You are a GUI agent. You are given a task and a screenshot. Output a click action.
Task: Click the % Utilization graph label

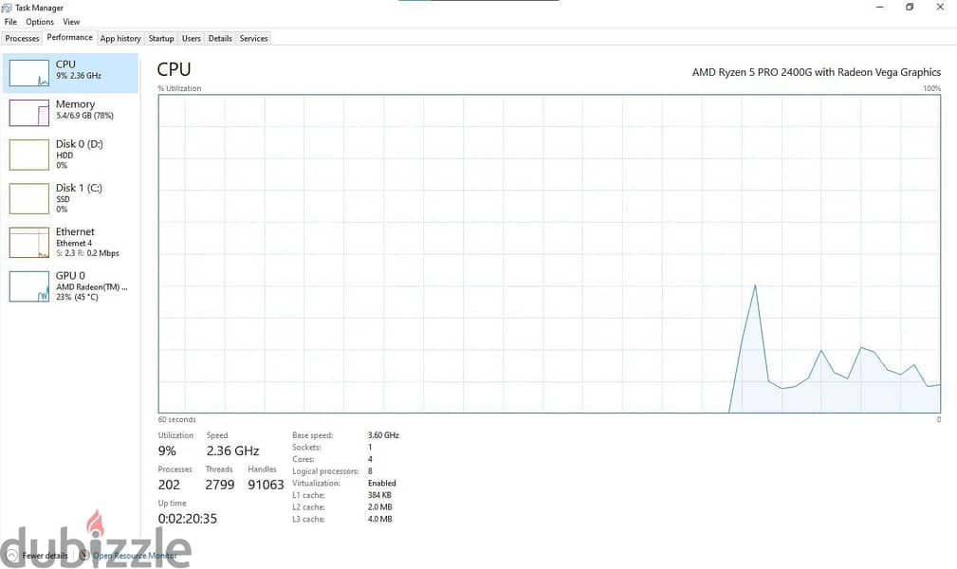[x=179, y=88]
